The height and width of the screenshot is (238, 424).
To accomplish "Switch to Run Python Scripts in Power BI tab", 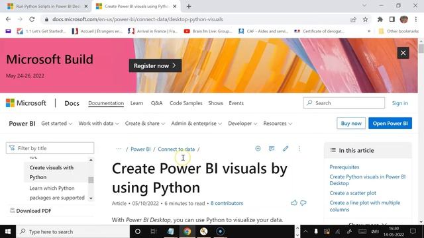I will [48, 6].
